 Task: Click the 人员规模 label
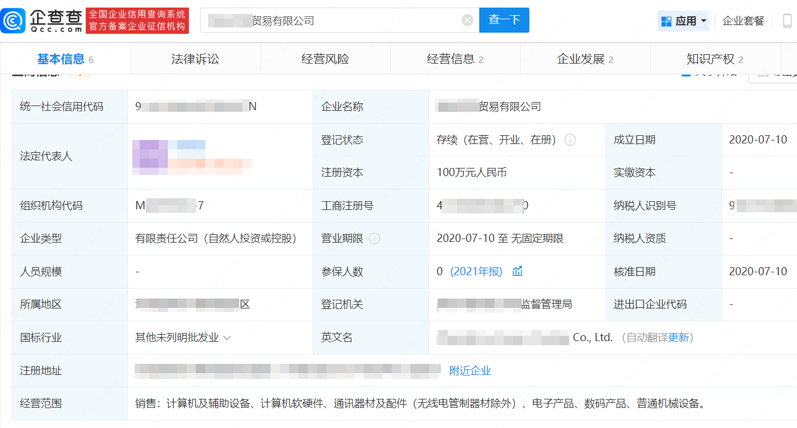click(x=41, y=272)
